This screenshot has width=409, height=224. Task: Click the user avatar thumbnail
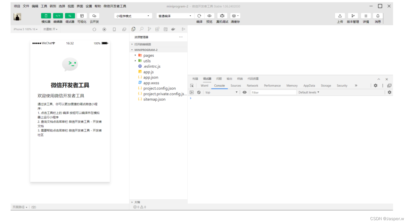pyautogui.click(x=17, y=17)
